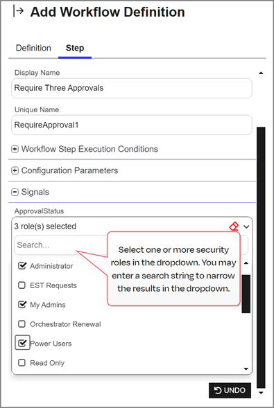This screenshot has width=274, height=408.
Task: Click the Display Name input field
Action: coord(132,88)
